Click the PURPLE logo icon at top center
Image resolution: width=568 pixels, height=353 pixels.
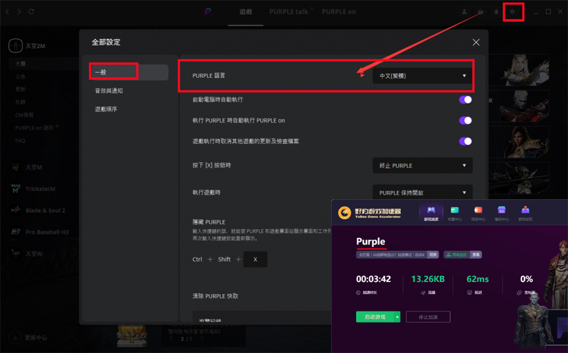point(208,11)
